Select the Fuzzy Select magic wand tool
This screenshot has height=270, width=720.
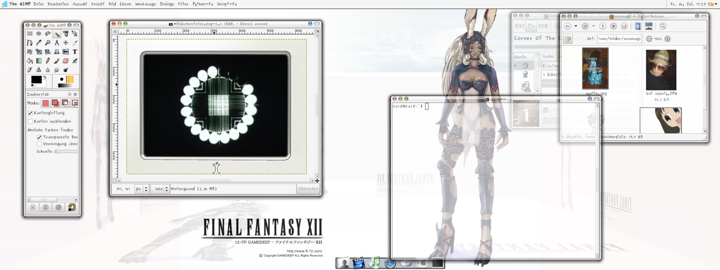click(x=57, y=33)
